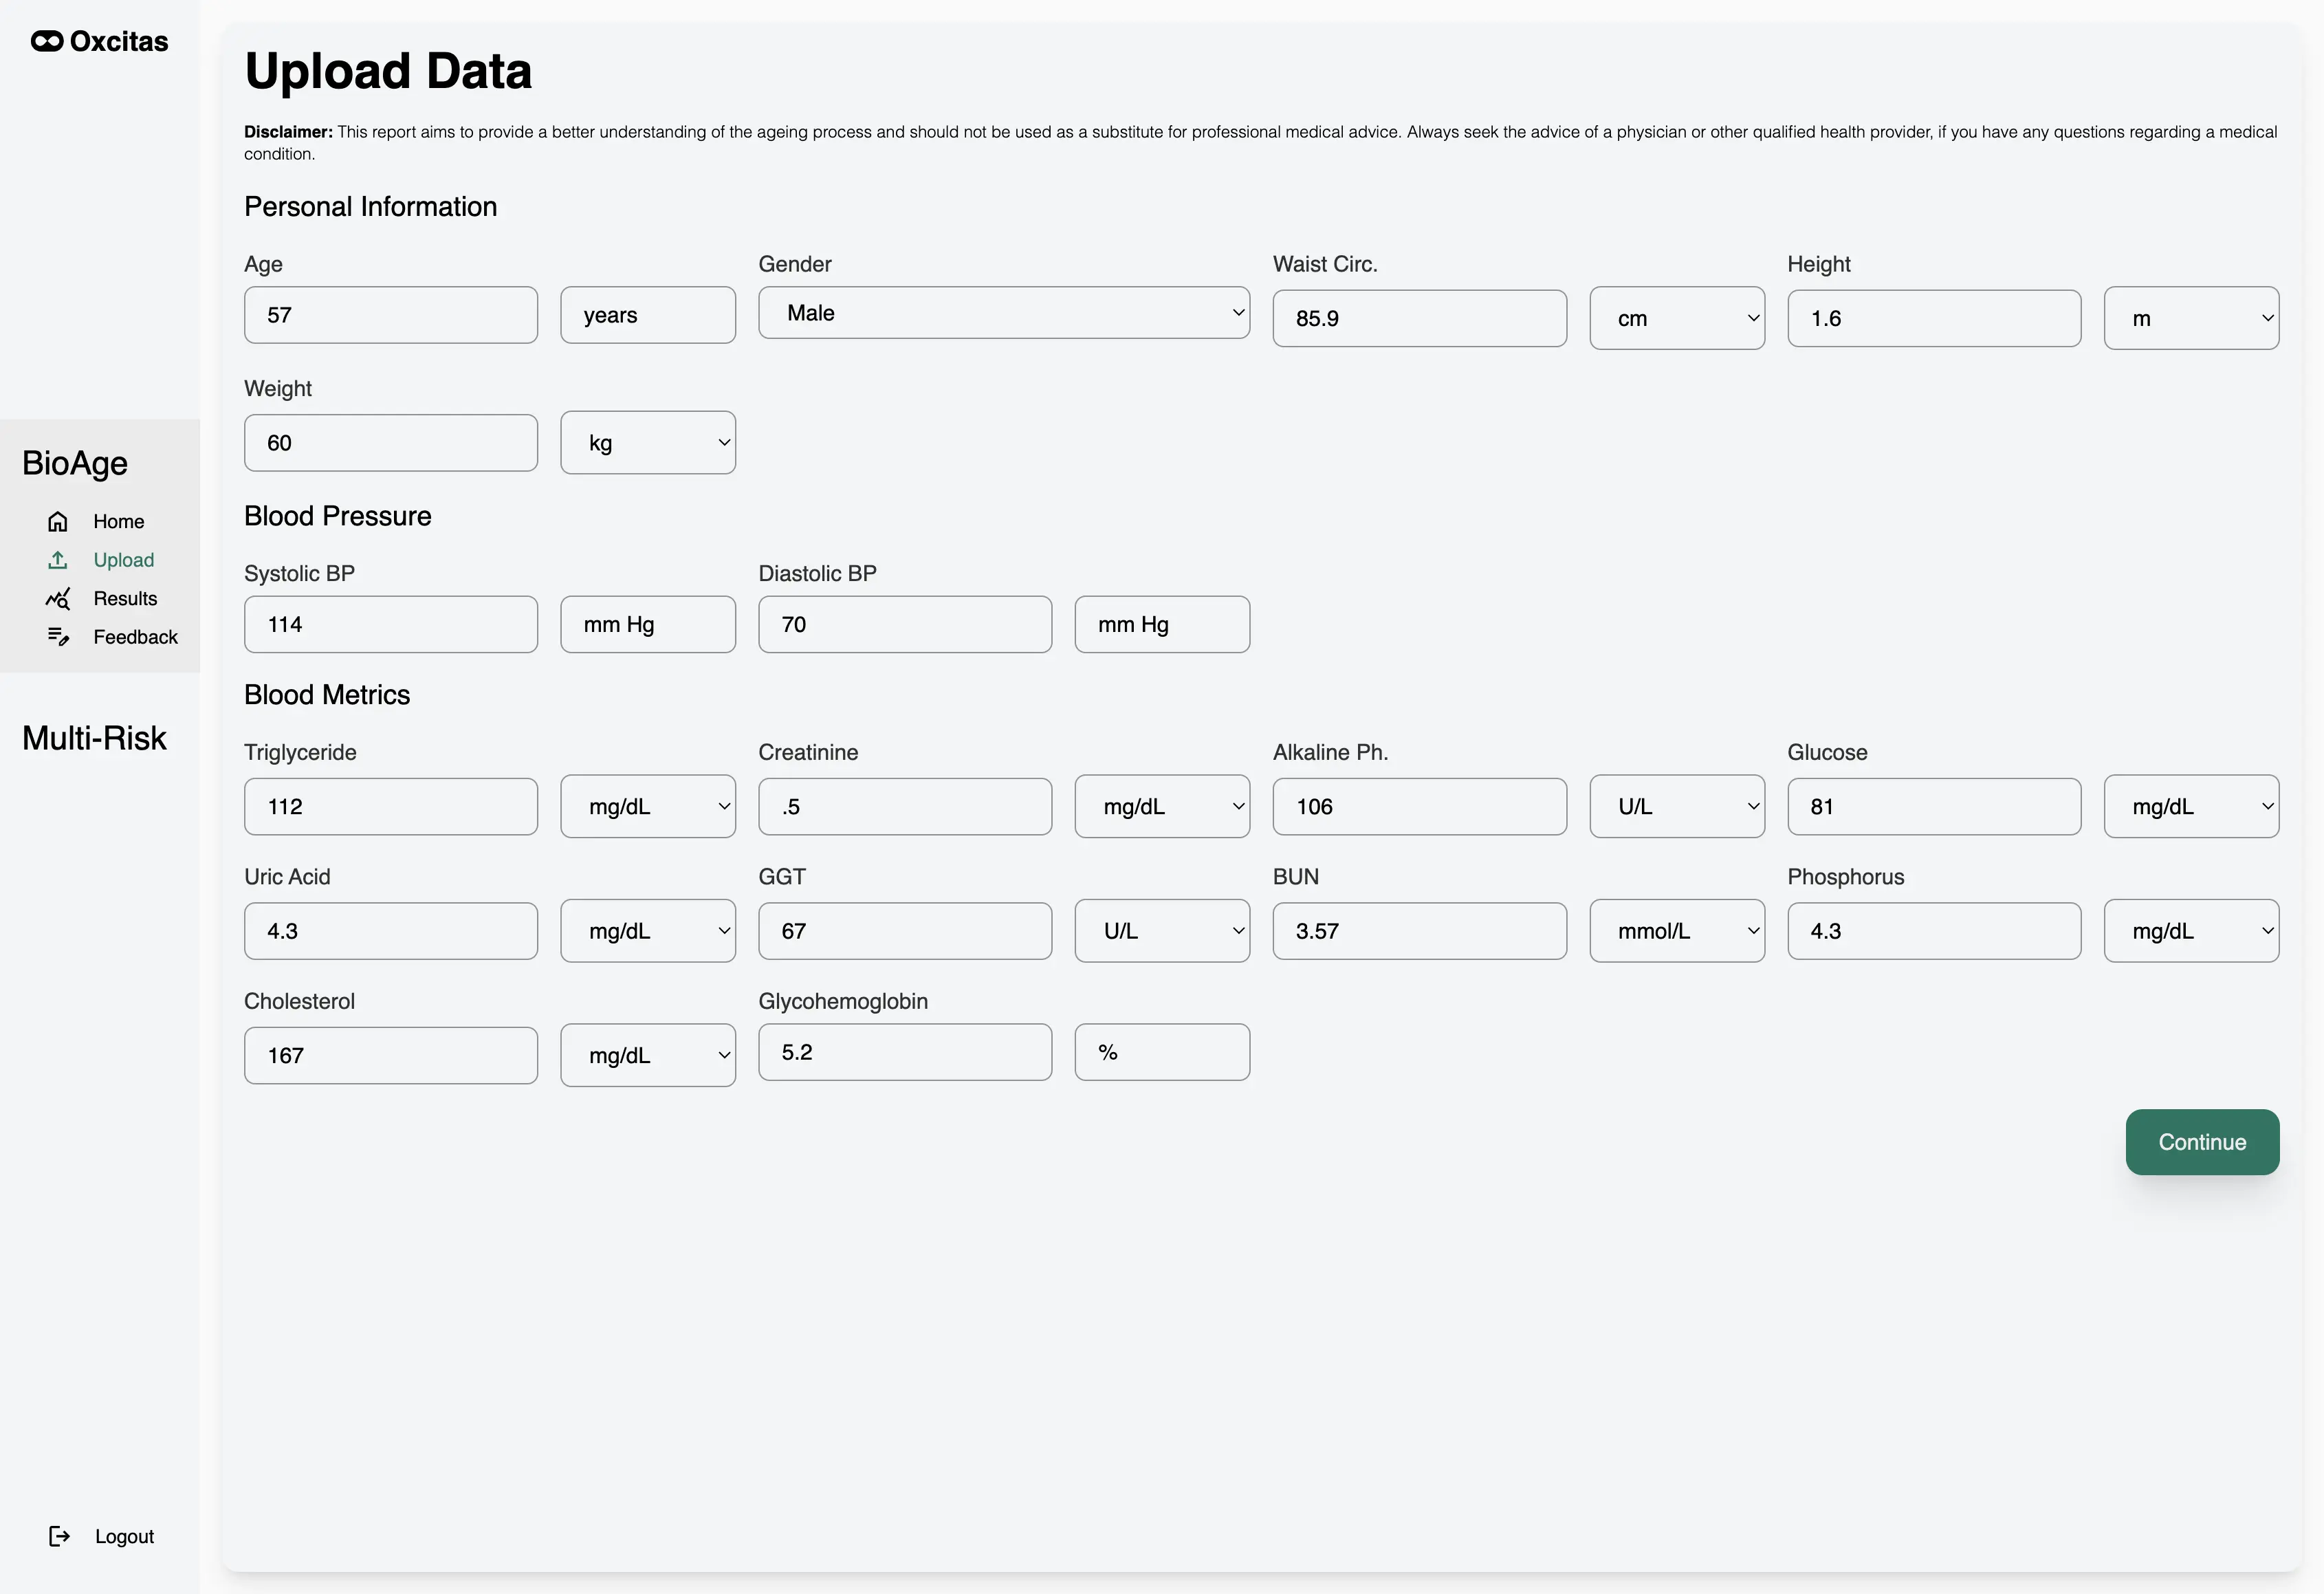Open the Feedback menu item
The width and height of the screenshot is (2324, 1594).
136,637
